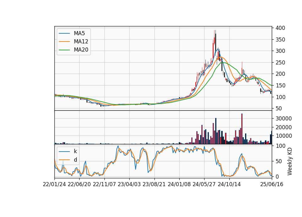Click the 24/05/27 date tick label

pyautogui.click(x=204, y=185)
